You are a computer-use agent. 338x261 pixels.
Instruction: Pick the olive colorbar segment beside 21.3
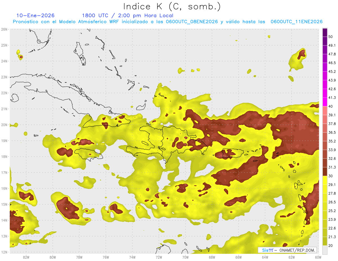(325, 233)
